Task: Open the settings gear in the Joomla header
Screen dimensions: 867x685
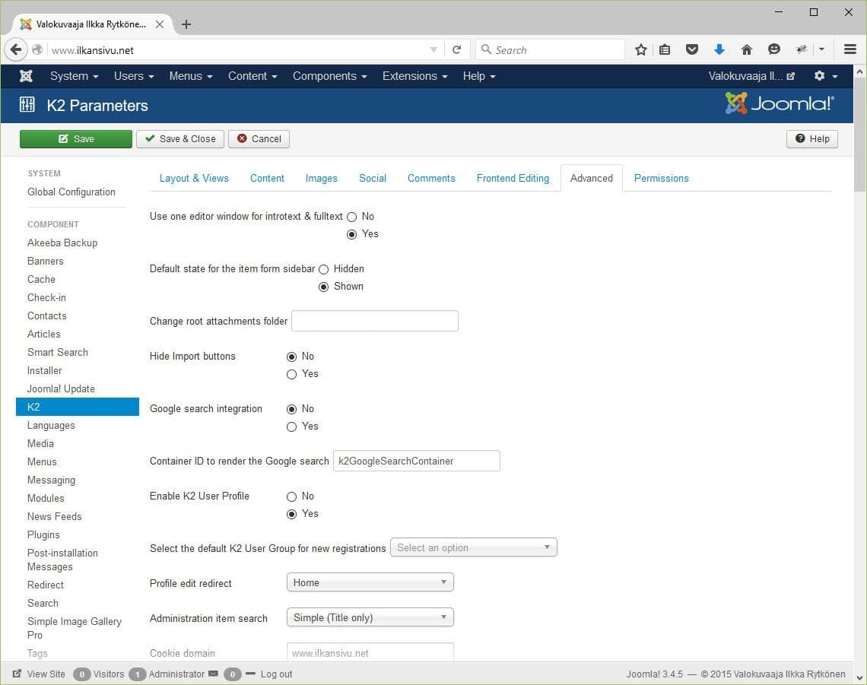Action: click(x=825, y=76)
